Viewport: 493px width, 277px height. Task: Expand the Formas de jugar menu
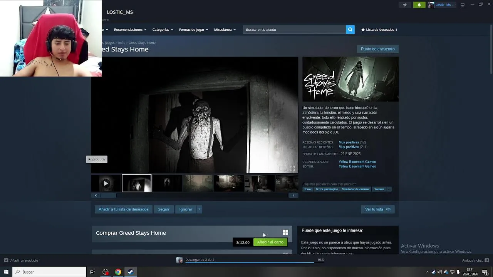tap(193, 30)
